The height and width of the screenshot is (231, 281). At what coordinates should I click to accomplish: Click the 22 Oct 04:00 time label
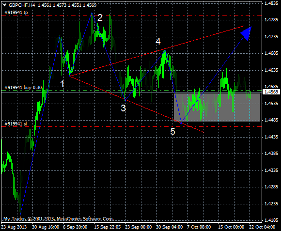(262, 227)
